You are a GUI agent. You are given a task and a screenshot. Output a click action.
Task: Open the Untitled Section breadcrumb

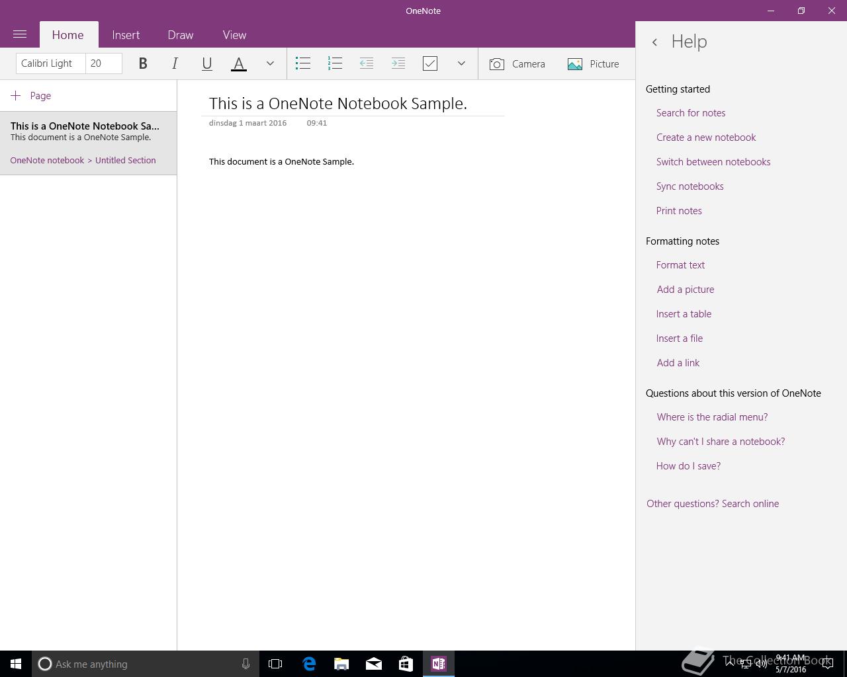tap(126, 160)
